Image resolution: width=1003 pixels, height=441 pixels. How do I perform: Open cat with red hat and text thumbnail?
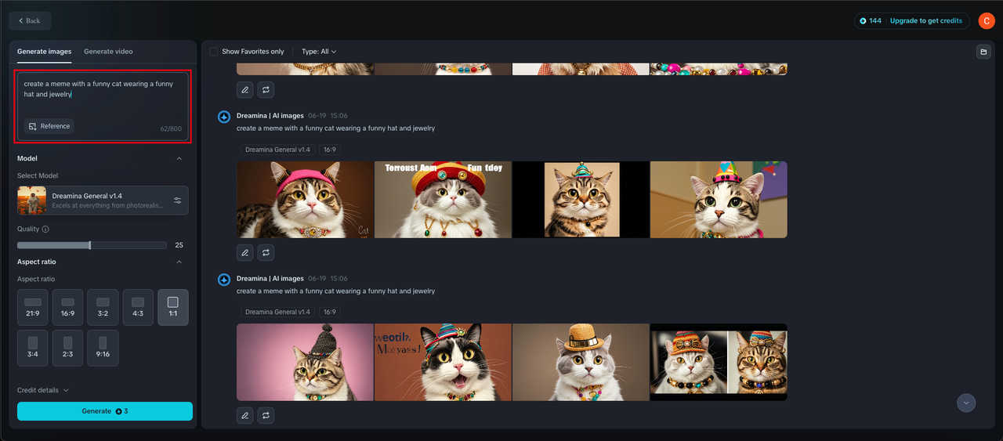click(443, 200)
